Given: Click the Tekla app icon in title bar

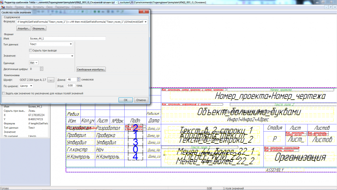Looking at the screenshot, I should [x=2, y=2].
